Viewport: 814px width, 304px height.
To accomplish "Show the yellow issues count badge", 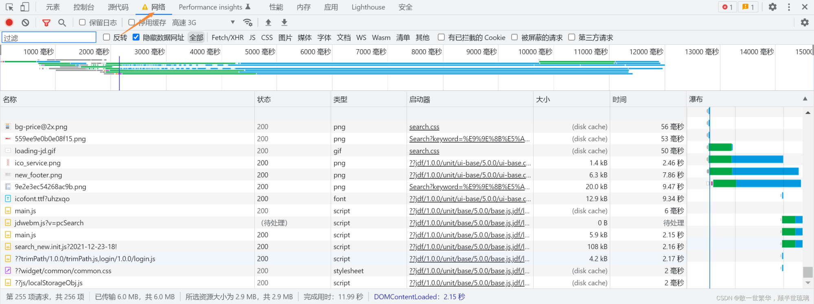I will [748, 7].
